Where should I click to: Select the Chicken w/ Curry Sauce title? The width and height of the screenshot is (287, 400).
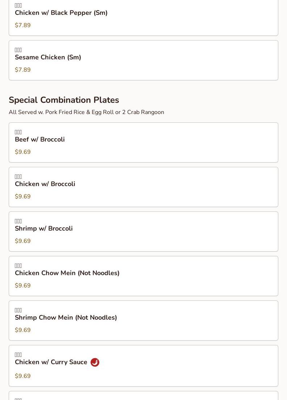click(x=51, y=362)
